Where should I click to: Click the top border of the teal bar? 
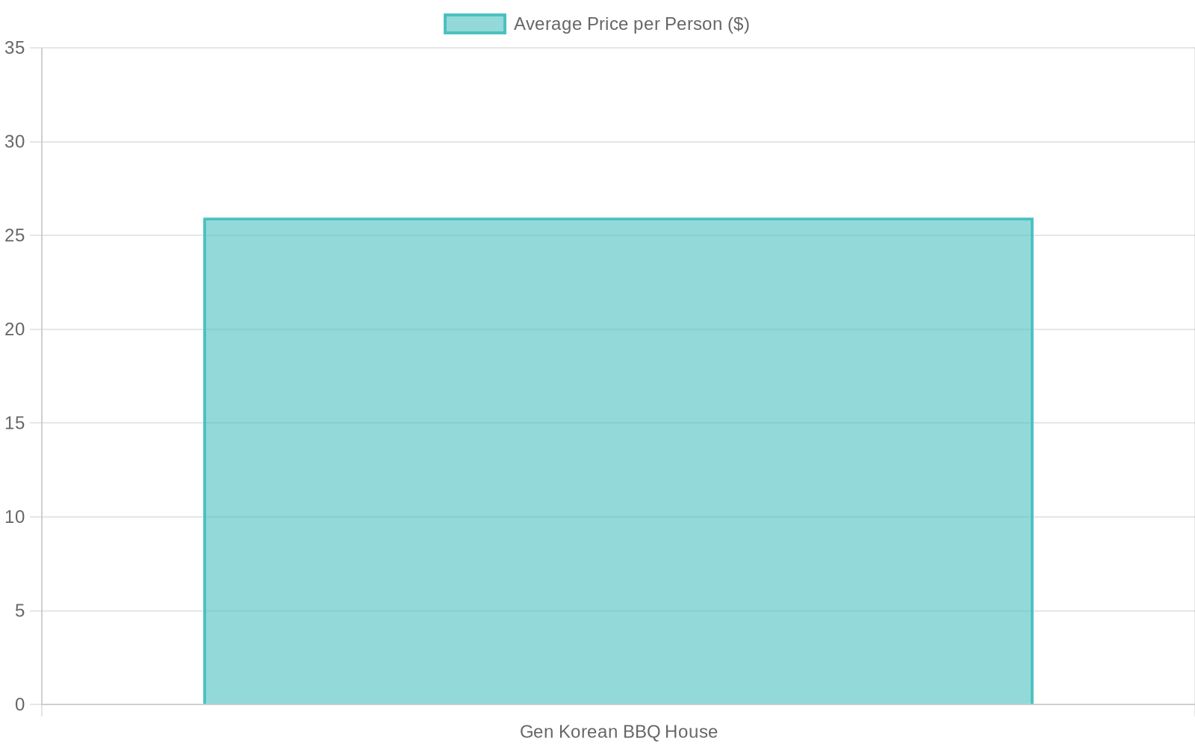point(618,219)
